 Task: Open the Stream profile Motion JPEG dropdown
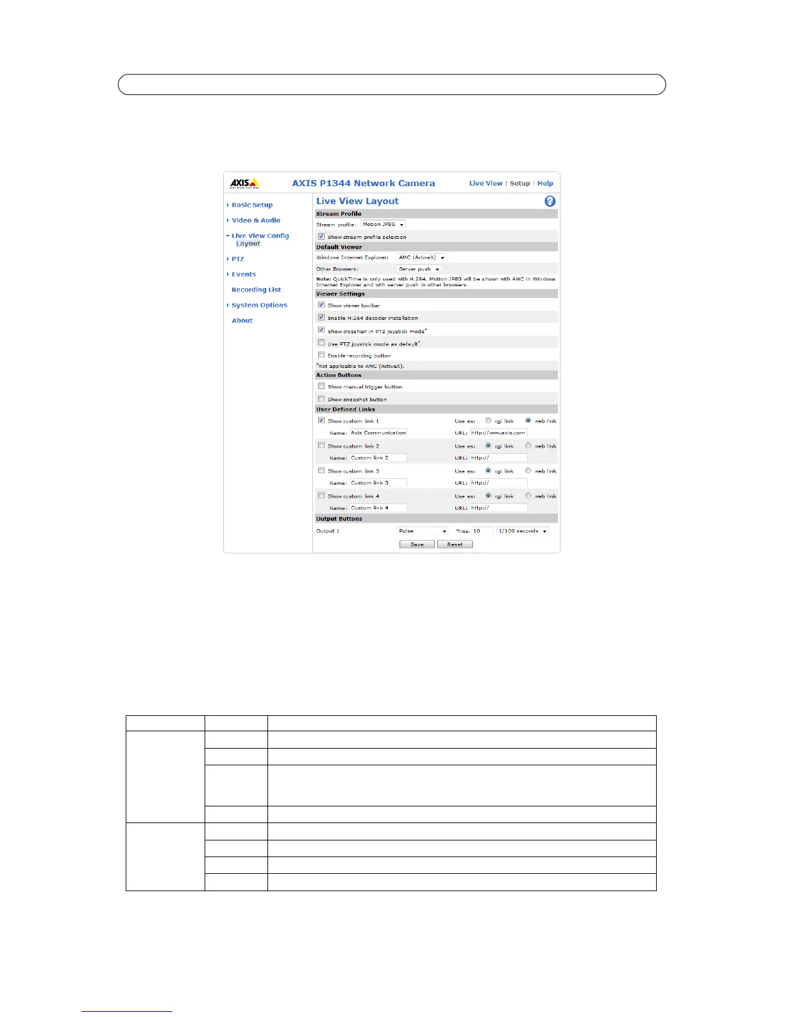(383, 225)
